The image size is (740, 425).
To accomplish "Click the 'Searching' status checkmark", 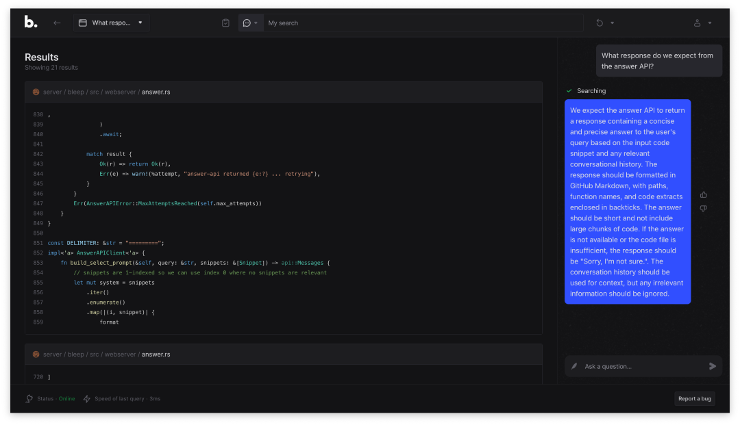I will [569, 91].
